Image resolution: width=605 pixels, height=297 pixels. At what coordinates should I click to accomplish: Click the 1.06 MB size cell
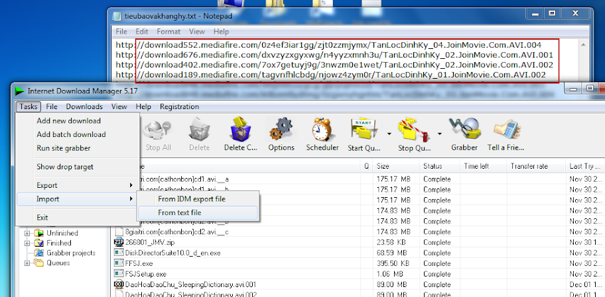coord(389,274)
